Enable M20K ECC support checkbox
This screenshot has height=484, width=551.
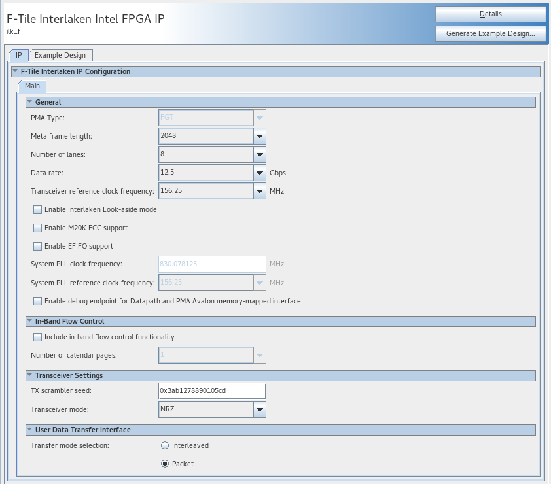pyautogui.click(x=37, y=228)
